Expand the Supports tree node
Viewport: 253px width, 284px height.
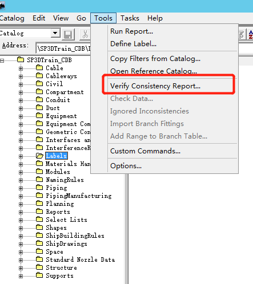click(x=21, y=276)
